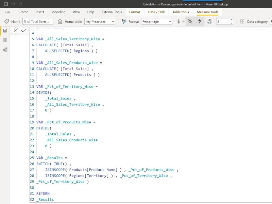This screenshot has width=272, height=204.
Task: Click _All_Sales_Products_Wise variable on line 9
Action: coord(71,63)
